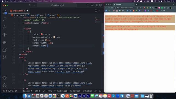Open the Explorer view in activity bar
This screenshot has height=99, width=176.
coord(4,12)
